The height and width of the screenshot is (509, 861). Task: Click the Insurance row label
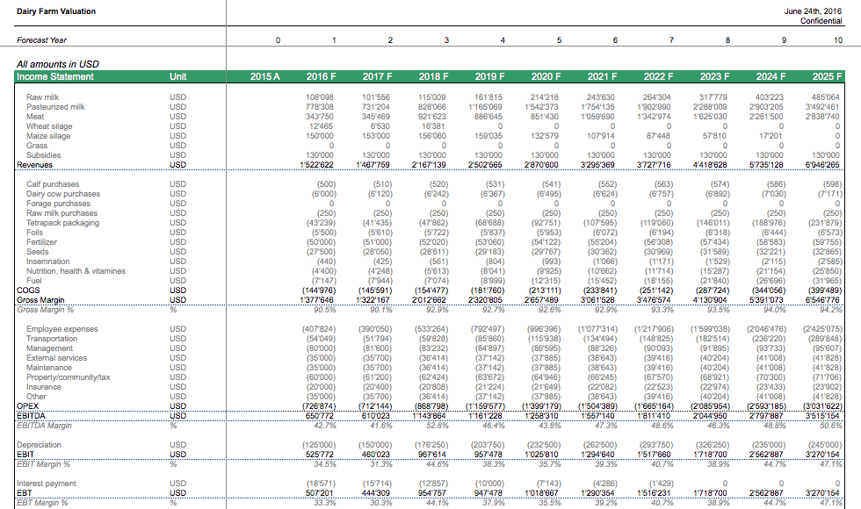[x=44, y=387]
